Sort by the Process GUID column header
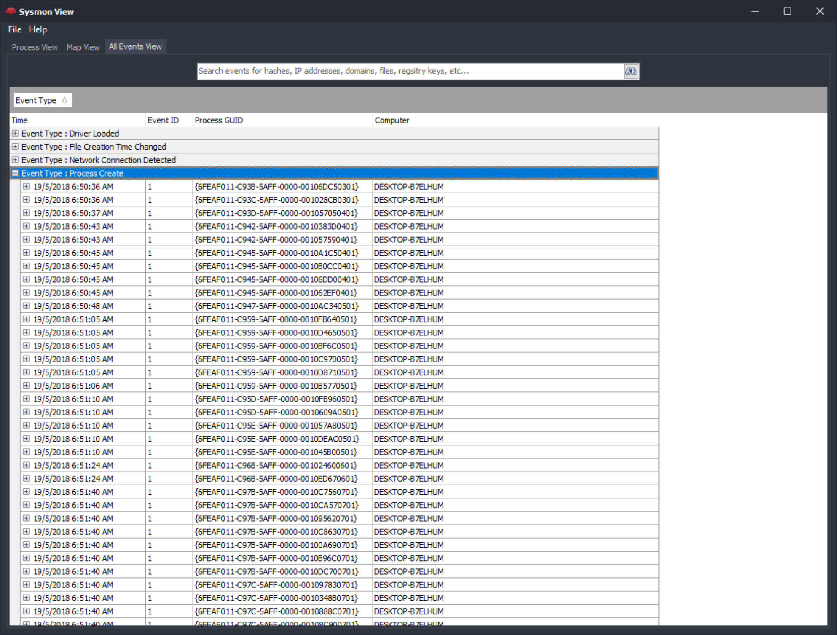Viewport: 837px width, 635px height. pyautogui.click(x=218, y=120)
